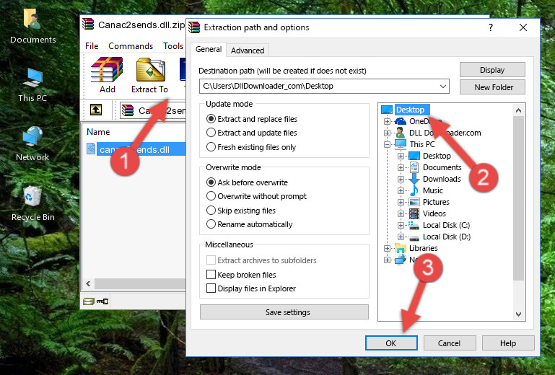This screenshot has width=555, height=375.
Task: Click the drive icon in WinRAR status bar
Action: [89, 301]
